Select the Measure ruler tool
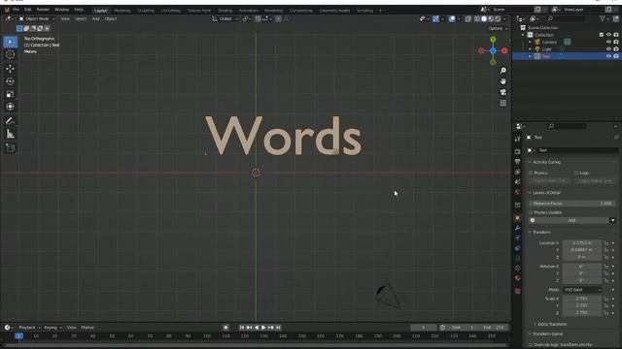 (x=11, y=134)
